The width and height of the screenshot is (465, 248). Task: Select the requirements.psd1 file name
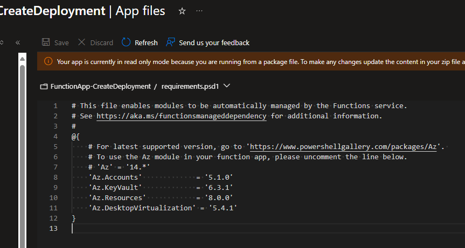tap(190, 87)
